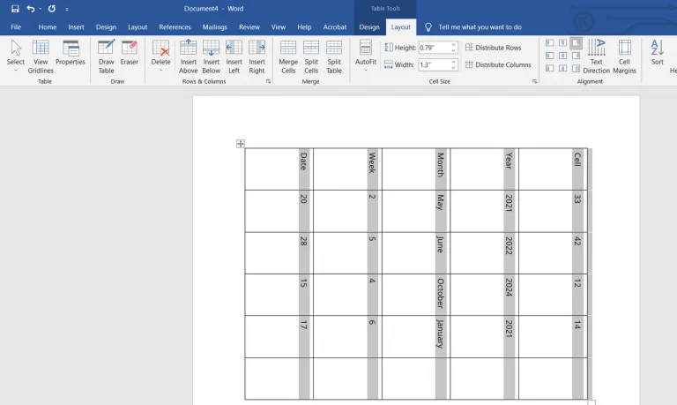677x405 pixels.
Task: Activate the table Eraser tool
Action: pos(129,53)
